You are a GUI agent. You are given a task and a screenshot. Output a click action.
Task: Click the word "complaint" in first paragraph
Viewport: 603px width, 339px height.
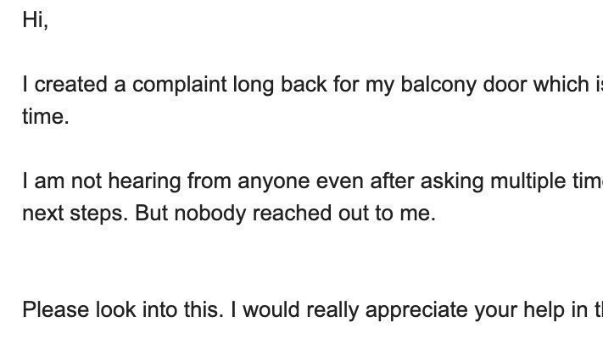tap(180, 85)
